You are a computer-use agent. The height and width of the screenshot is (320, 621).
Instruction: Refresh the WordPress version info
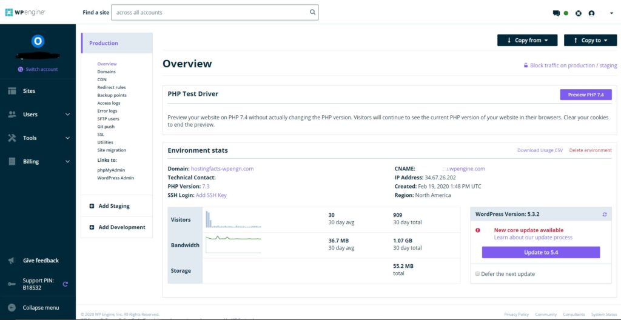point(605,215)
